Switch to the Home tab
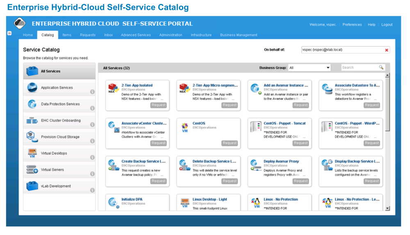The width and height of the screenshot is (410, 235). click(x=28, y=35)
